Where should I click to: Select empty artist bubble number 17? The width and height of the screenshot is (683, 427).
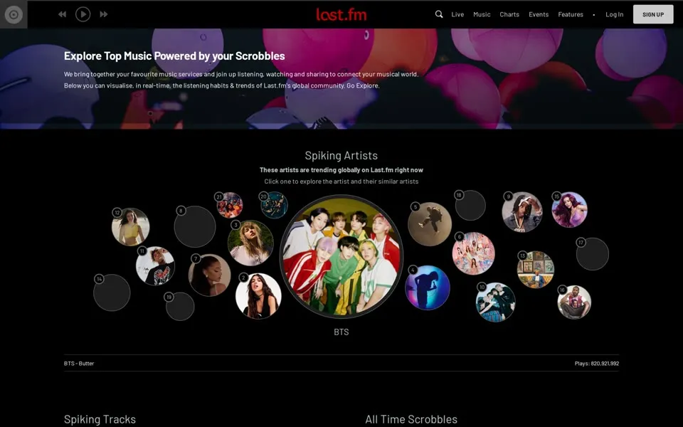[x=593, y=254]
